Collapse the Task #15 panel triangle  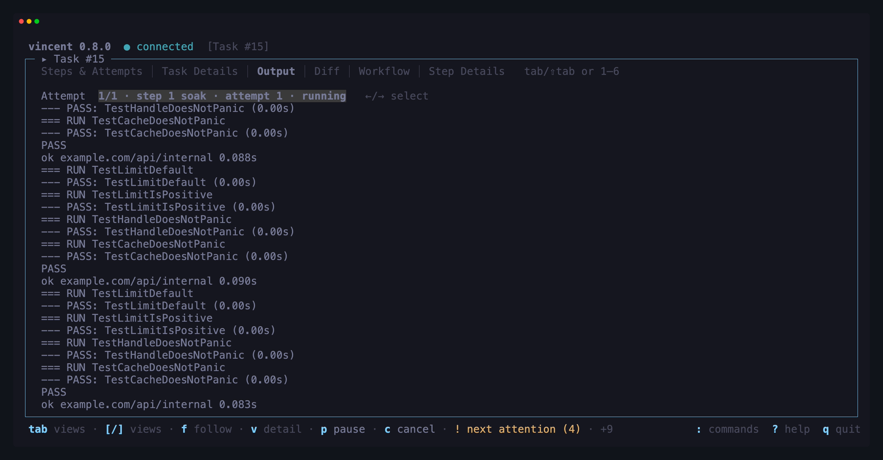(x=44, y=59)
